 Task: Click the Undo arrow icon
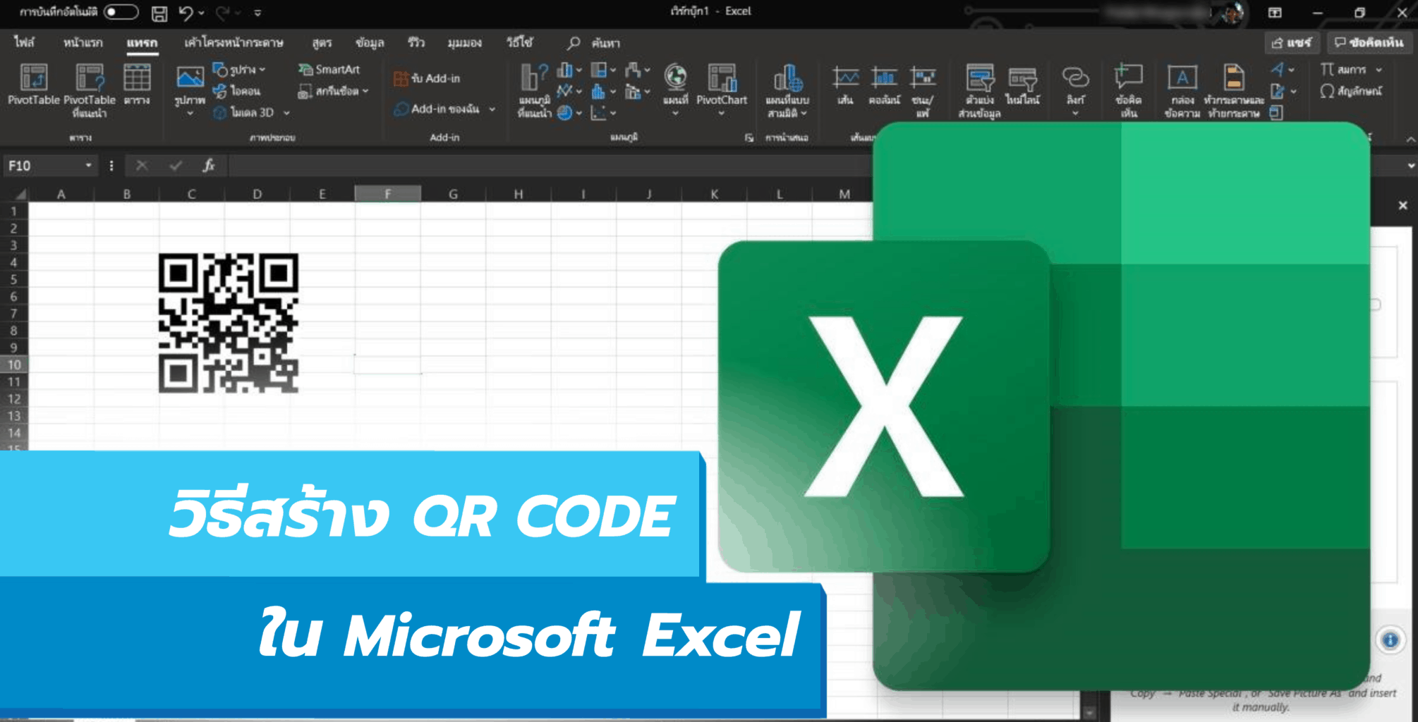[186, 13]
